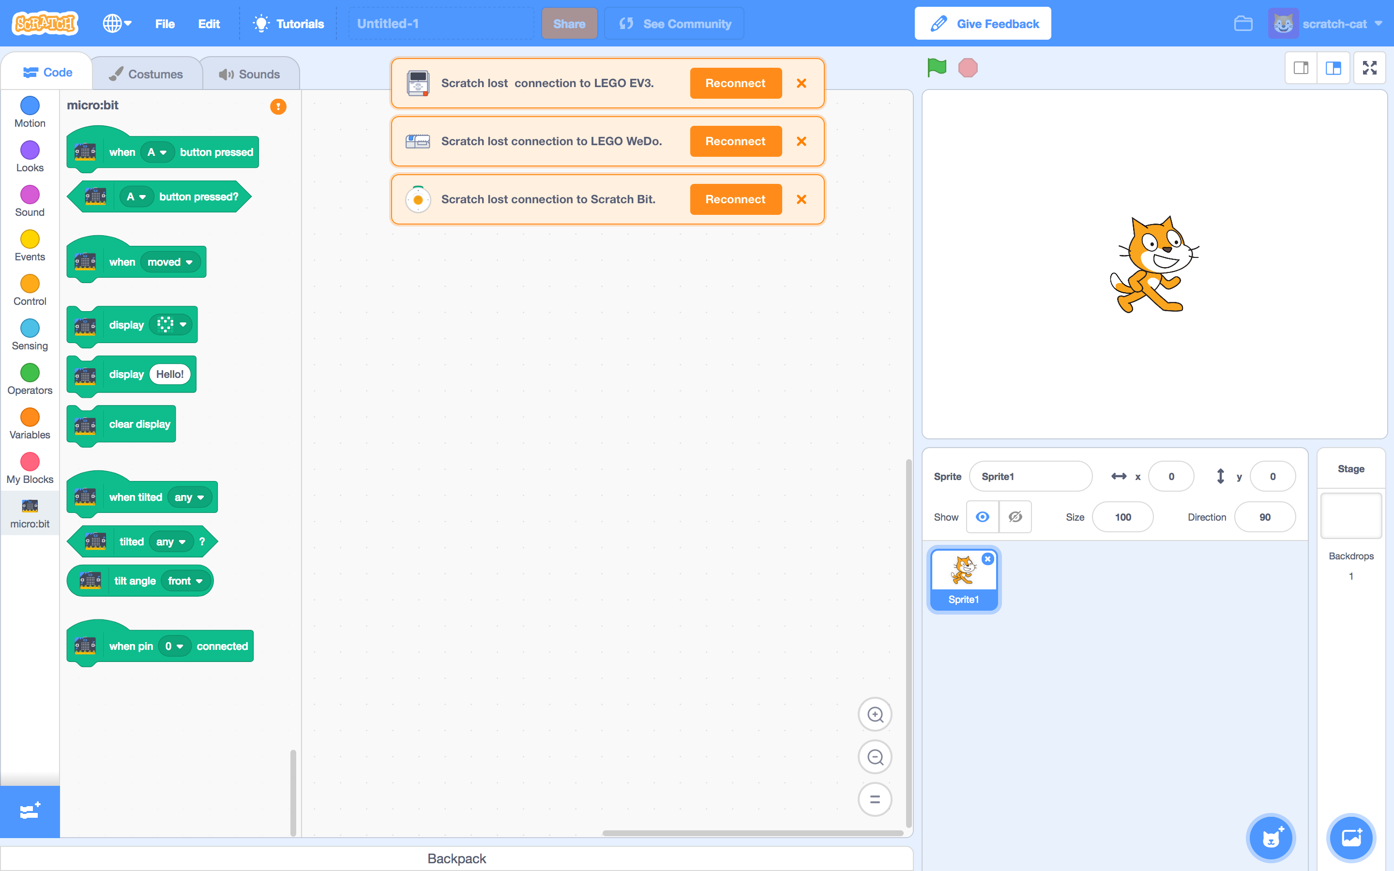The width and height of the screenshot is (1394, 871).
Task: Expand the tilt angle front dropdown
Action: [185, 581]
